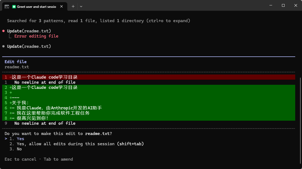Click 'readme.txt' filename under Edit file
The width and height of the screenshot is (302, 169).
click(x=17, y=67)
